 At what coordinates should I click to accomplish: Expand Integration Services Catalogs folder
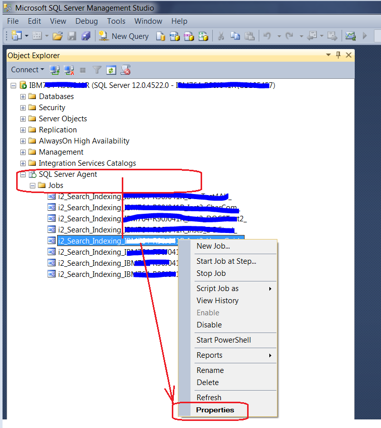pos(23,164)
